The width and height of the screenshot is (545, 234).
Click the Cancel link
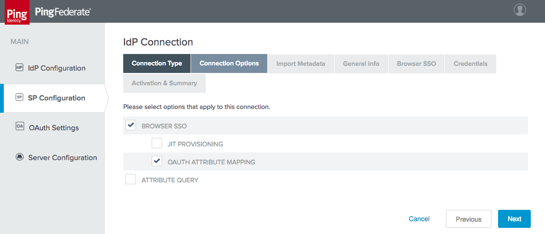pyautogui.click(x=419, y=219)
